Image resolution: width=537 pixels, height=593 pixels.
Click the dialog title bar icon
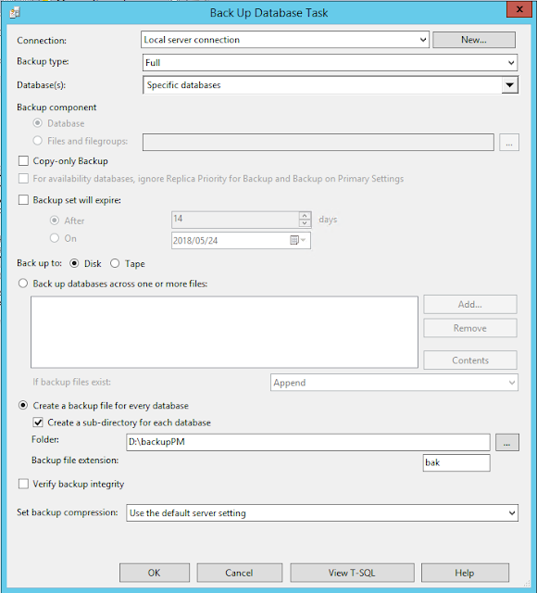(15, 12)
